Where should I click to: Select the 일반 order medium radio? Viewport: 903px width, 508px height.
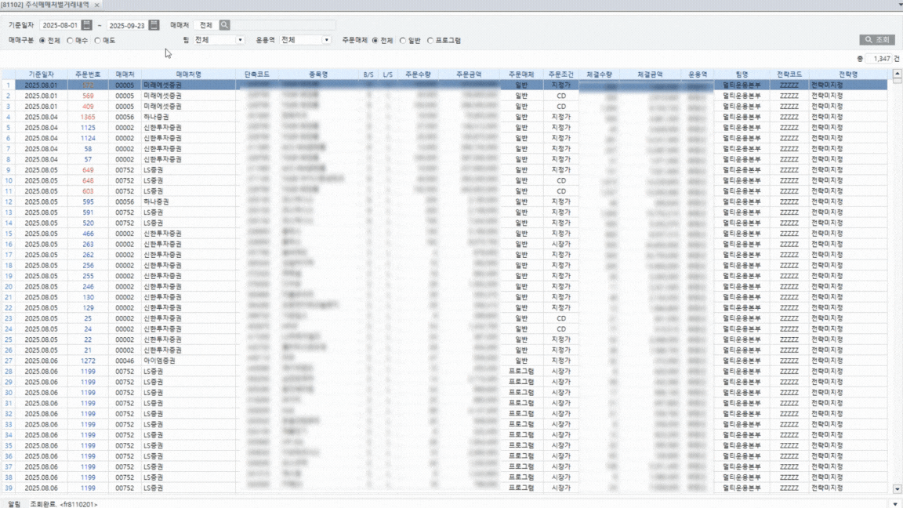(403, 40)
